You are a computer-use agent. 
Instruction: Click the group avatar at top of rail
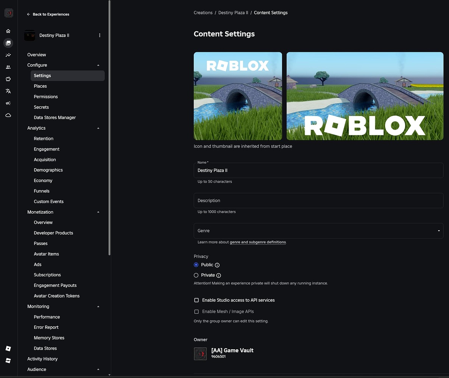click(9, 13)
